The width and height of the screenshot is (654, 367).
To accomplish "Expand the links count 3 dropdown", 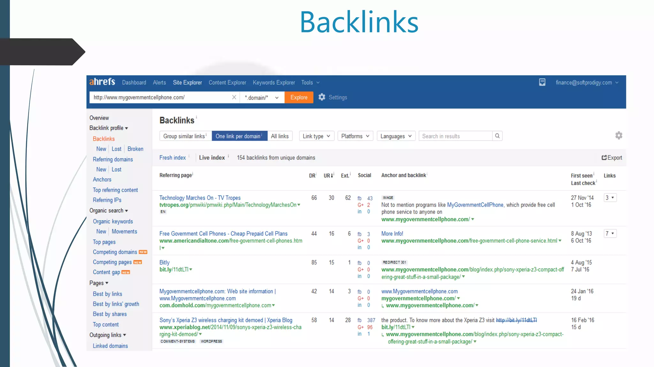I will pyautogui.click(x=610, y=198).
